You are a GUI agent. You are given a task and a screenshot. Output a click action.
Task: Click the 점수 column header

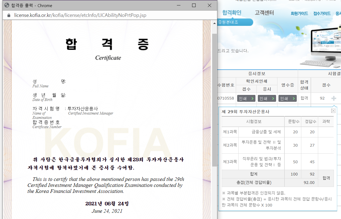click(x=326, y=85)
